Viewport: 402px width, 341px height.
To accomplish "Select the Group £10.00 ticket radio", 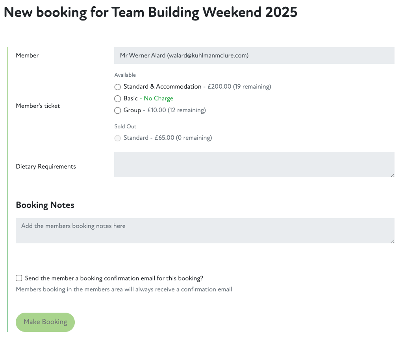I will [x=117, y=111].
